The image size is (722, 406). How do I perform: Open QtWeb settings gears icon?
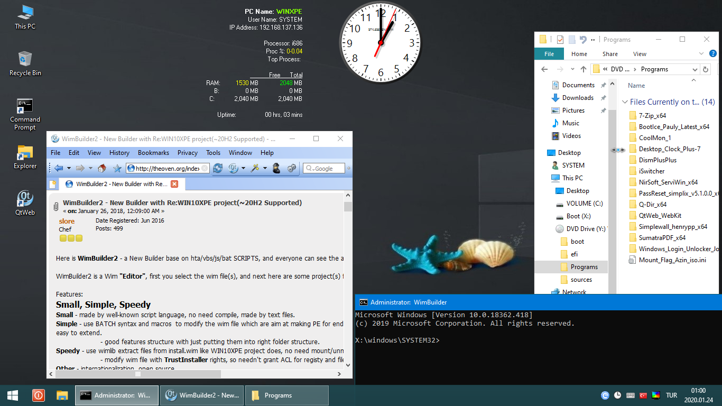(291, 168)
